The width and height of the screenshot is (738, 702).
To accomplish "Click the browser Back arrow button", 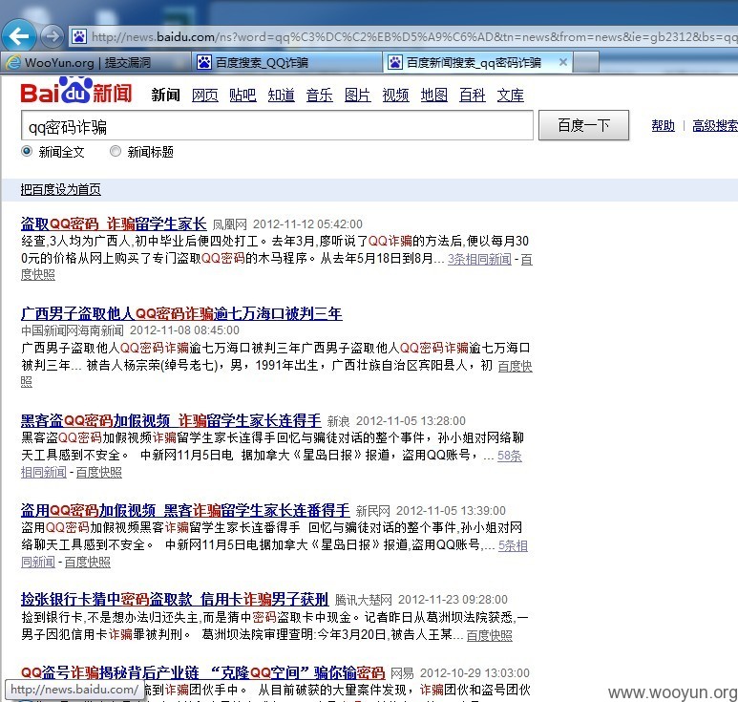I will tap(19, 35).
